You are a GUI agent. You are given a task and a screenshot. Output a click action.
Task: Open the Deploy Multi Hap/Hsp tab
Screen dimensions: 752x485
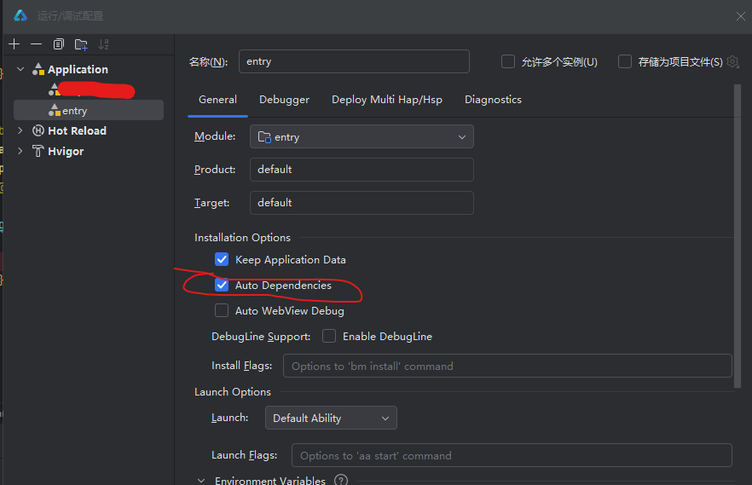[x=387, y=100]
